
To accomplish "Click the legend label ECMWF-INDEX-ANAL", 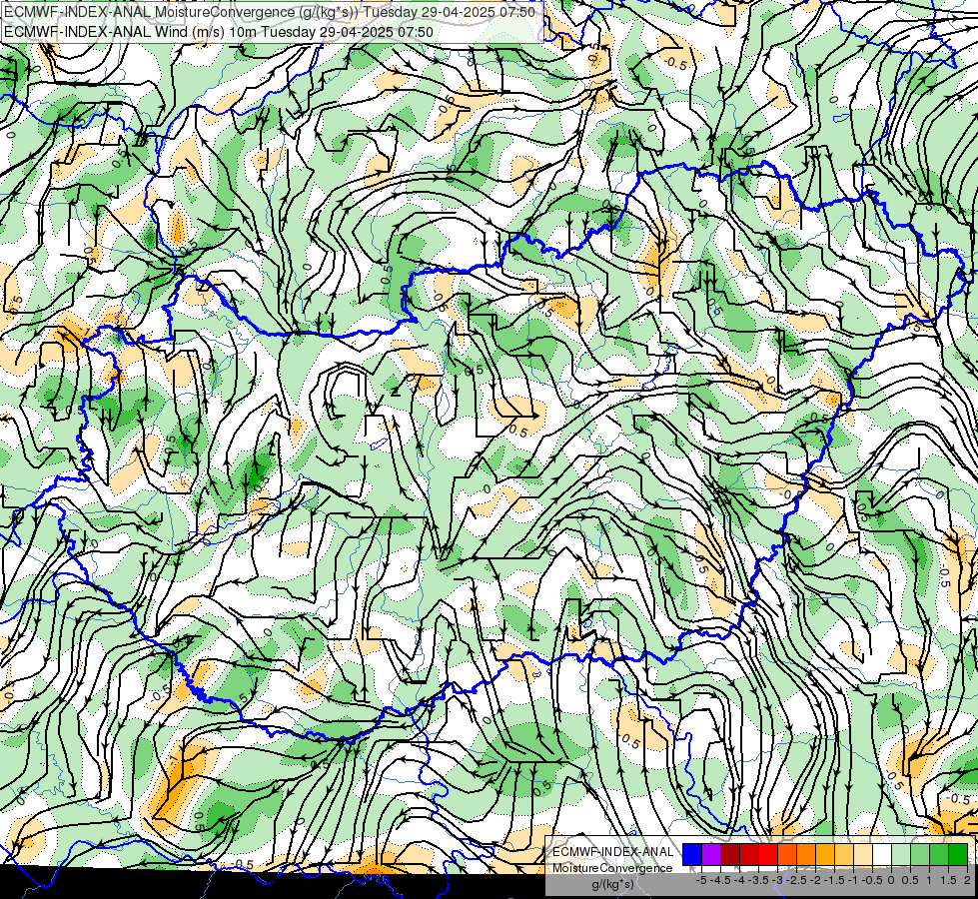I will tap(613, 852).
